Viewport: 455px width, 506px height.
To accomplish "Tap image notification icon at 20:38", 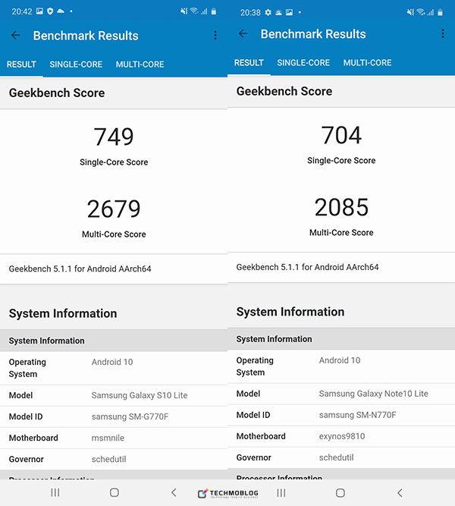I will [x=289, y=12].
